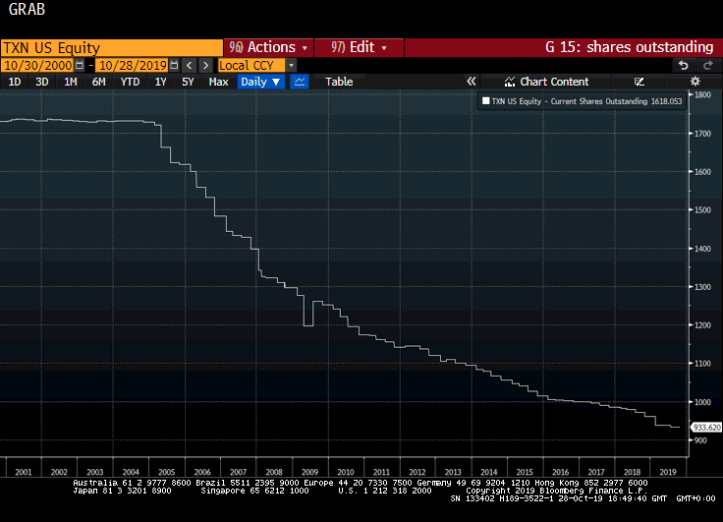Click the annotate edit pencil icon
This screenshot has width=723, height=522.
[x=640, y=82]
